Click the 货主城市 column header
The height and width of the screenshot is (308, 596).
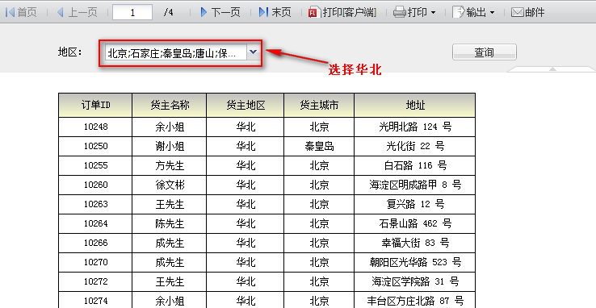[x=319, y=105]
